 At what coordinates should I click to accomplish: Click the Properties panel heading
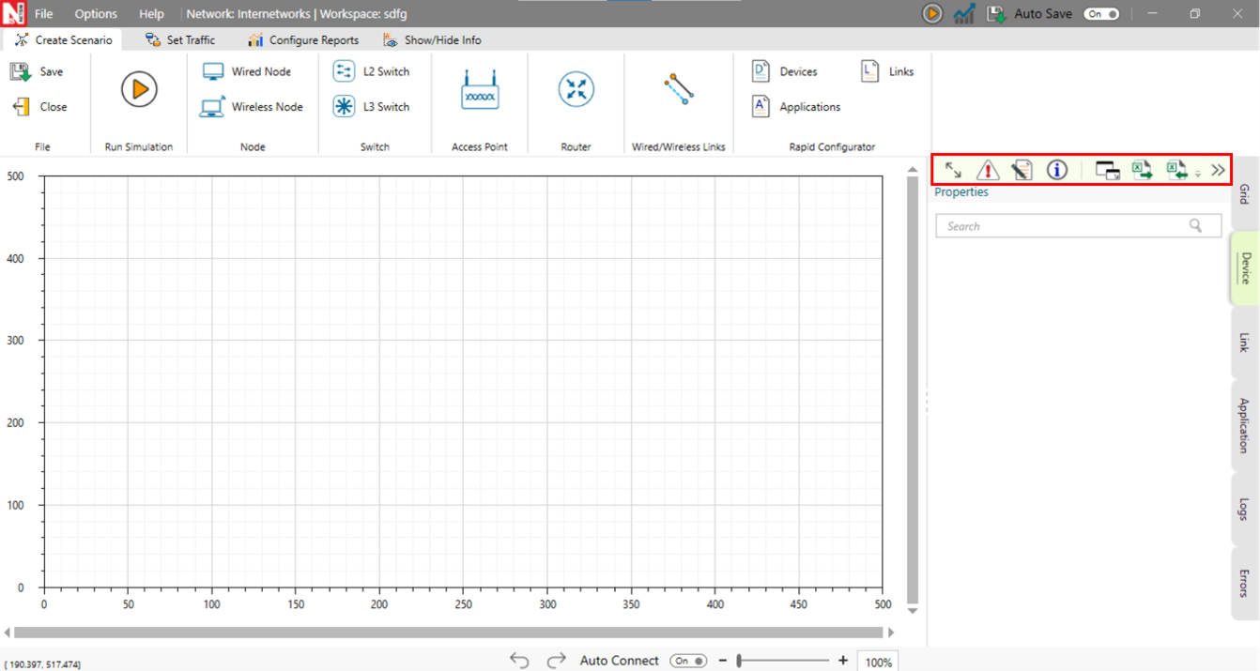click(x=961, y=191)
